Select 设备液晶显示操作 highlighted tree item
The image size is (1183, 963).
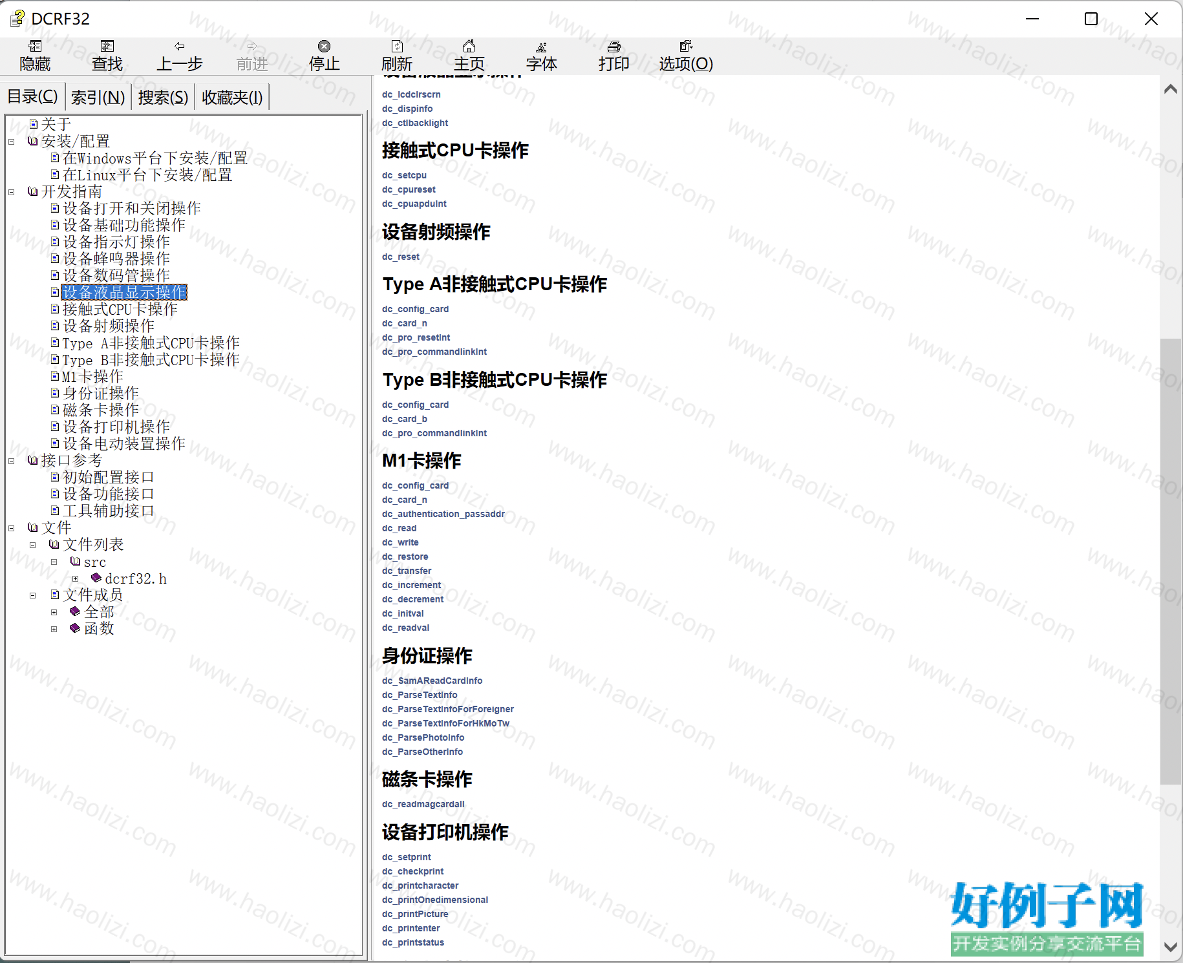tap(124, 292)
